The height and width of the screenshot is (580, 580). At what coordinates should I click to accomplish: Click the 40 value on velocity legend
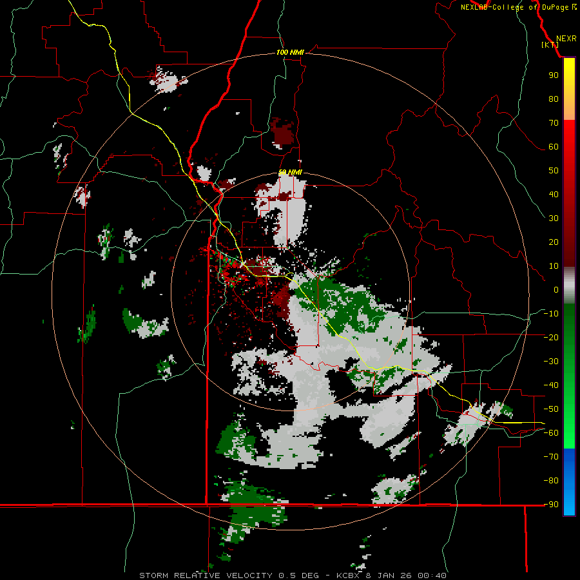(x=554, y=195)
